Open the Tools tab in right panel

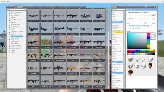[114, 7]
